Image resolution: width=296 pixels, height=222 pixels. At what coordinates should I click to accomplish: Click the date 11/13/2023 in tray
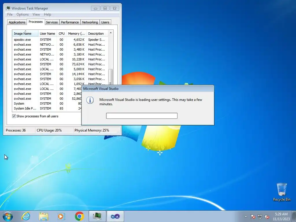[x=281, y=219]
